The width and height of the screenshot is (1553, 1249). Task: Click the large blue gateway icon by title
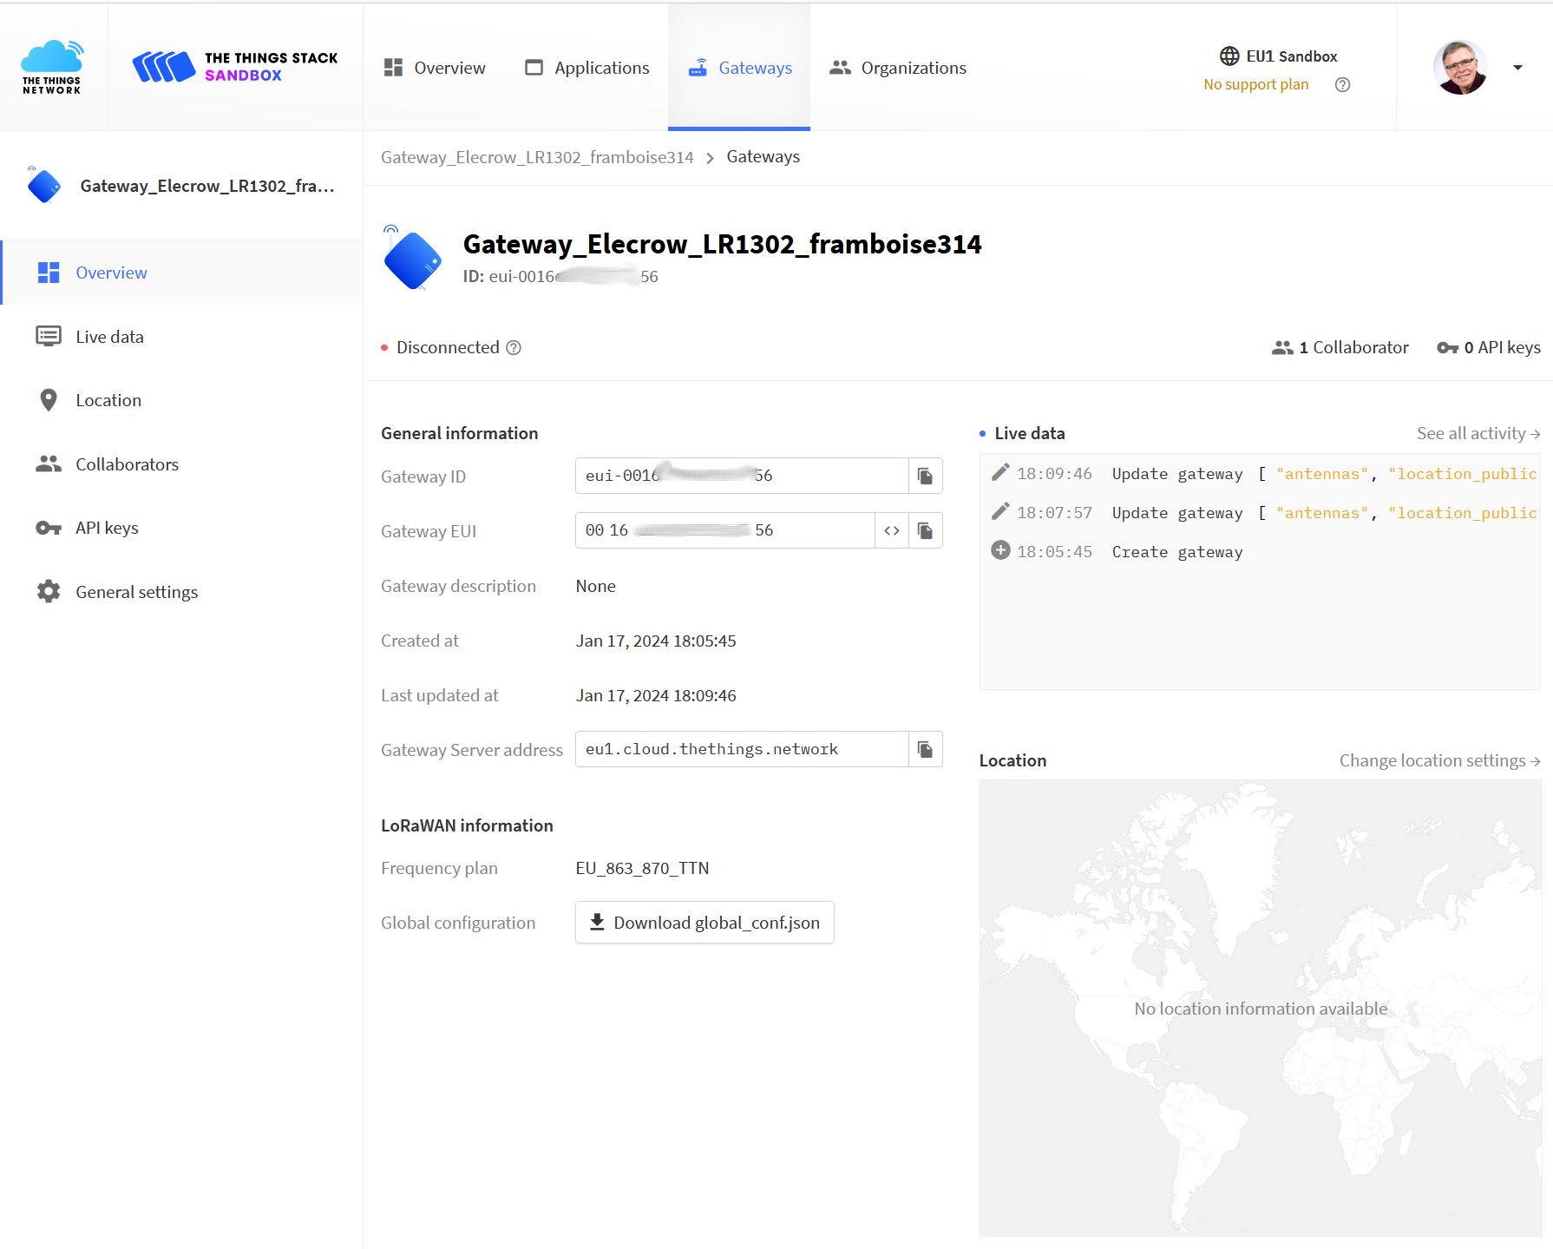[x=411, y=258]
